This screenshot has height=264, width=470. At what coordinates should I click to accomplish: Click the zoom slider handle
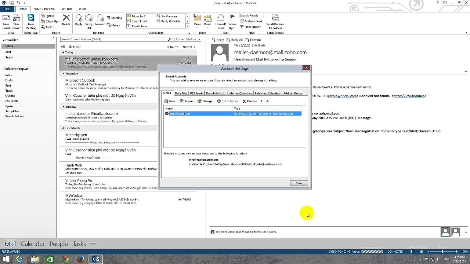click(442, 252)
